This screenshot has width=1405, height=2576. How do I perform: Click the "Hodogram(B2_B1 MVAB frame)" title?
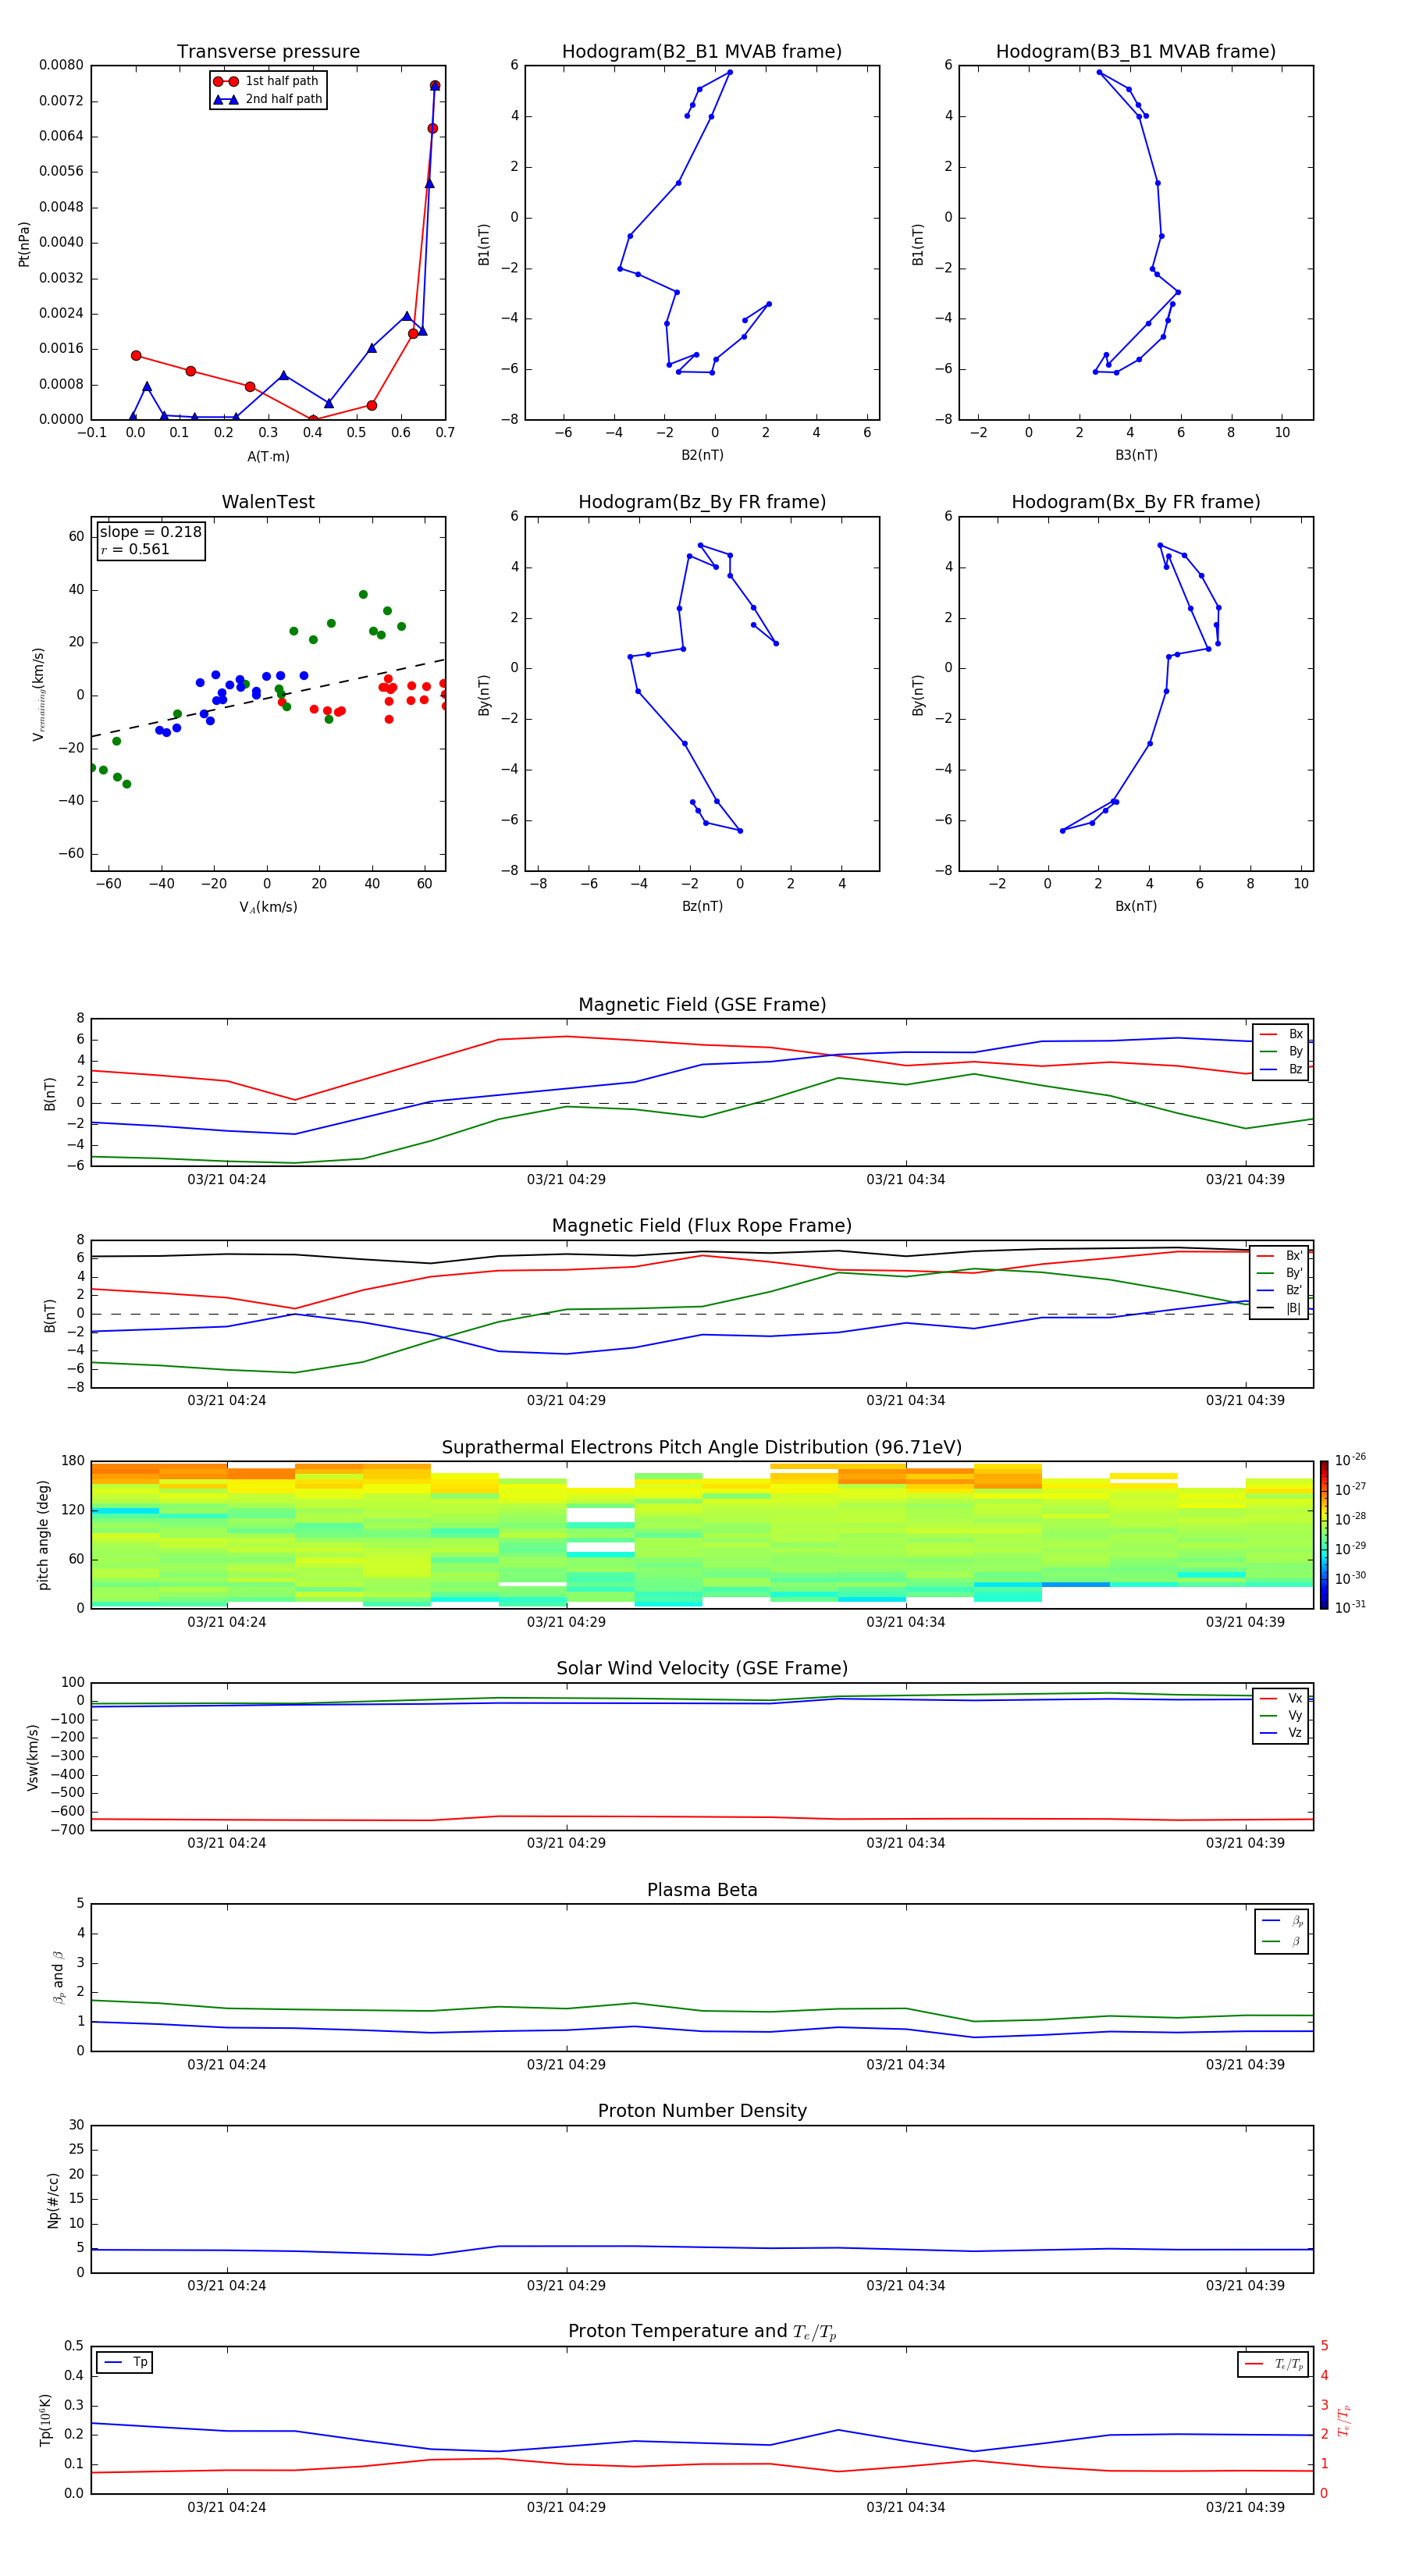click(702, 52)
